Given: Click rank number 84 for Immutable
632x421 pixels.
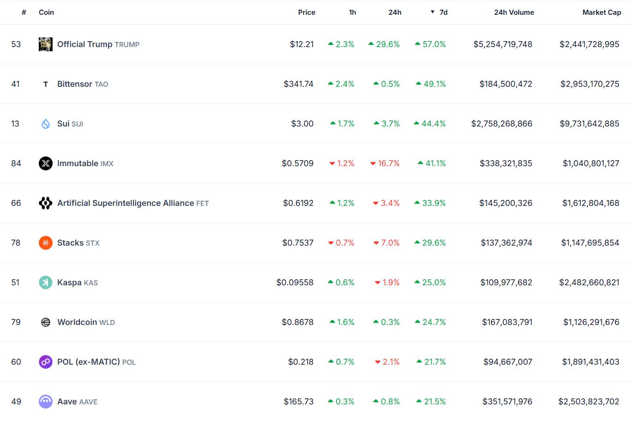Looking at the screenshot, I should click(x=16, y=163).
